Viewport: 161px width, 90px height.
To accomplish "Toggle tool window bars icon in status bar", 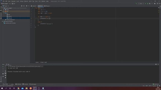I will click(x=1, y=86).
